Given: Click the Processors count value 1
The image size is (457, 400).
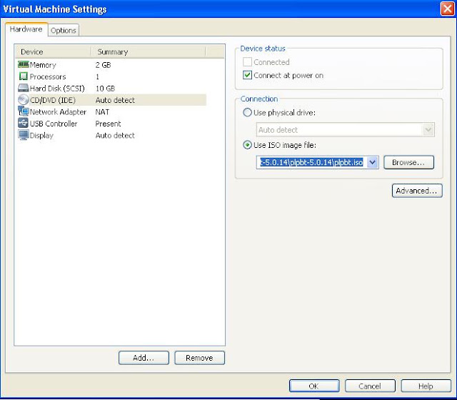Looking at the screenshot, I should pos(97,76).
